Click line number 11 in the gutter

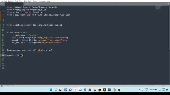pos(3,32)
